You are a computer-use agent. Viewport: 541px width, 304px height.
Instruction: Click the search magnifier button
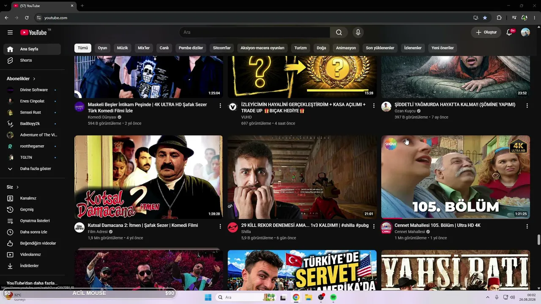(x=339, y=33)
